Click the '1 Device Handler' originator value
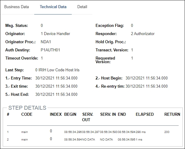The image size is (185, 149). pyautogui.click(x=55, y=34)
